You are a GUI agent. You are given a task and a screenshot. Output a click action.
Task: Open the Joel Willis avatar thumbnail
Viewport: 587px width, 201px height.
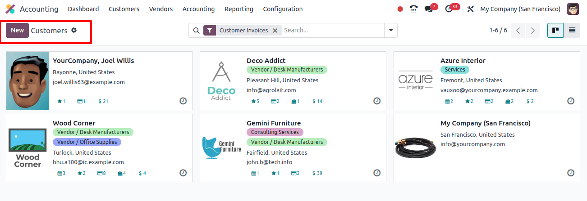(28, 80)
